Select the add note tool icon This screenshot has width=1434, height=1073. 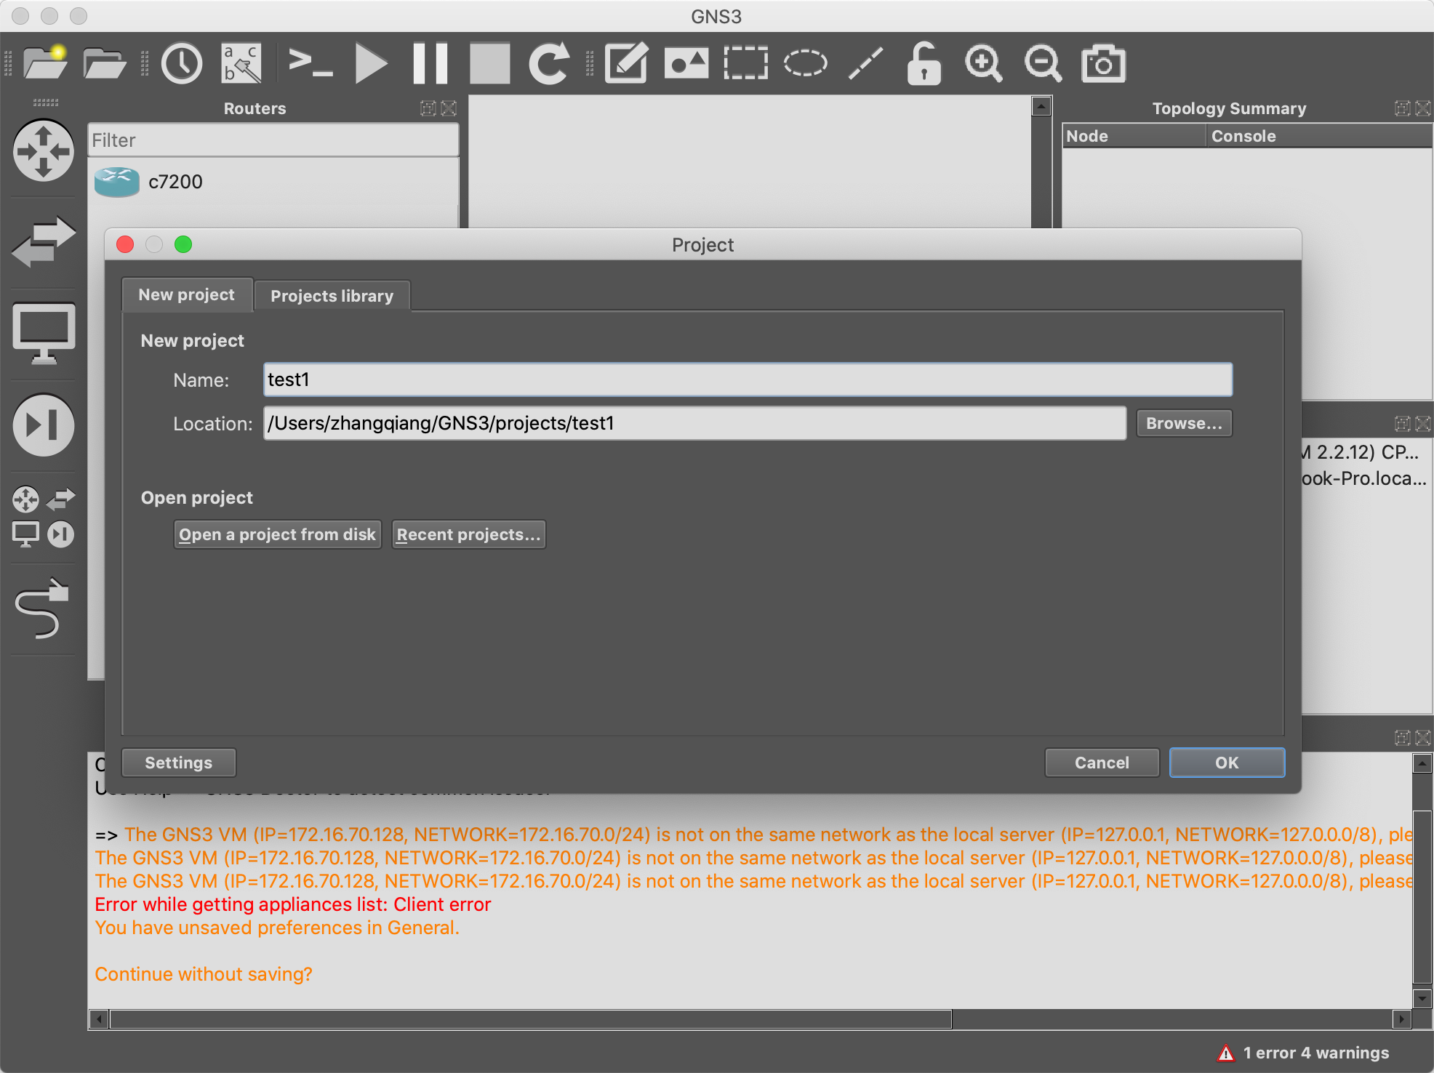click(x=626, y=63)
